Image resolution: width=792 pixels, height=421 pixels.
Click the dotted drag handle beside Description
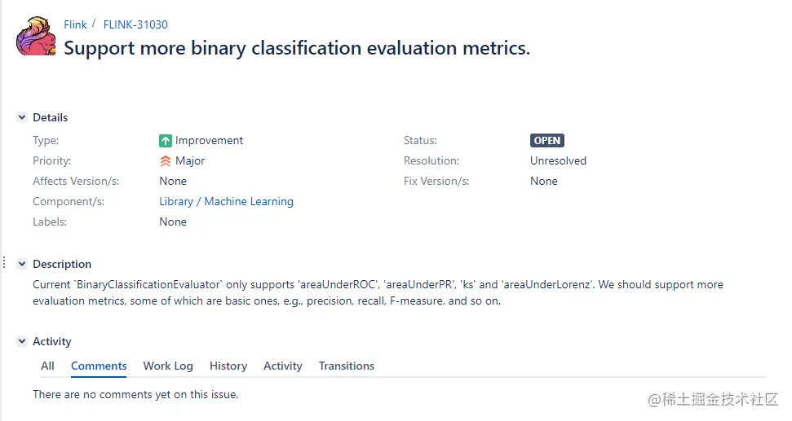tap(5, 263)
